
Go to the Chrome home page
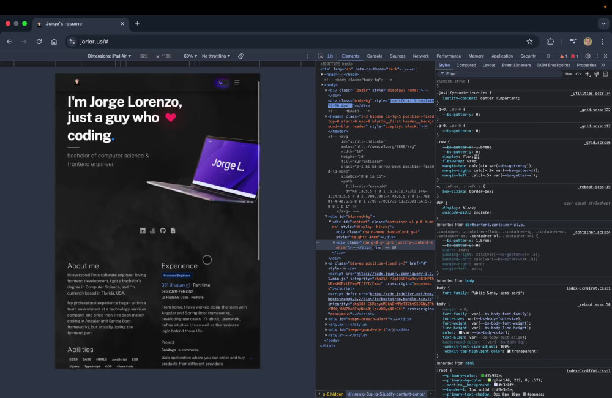(54, 42)
